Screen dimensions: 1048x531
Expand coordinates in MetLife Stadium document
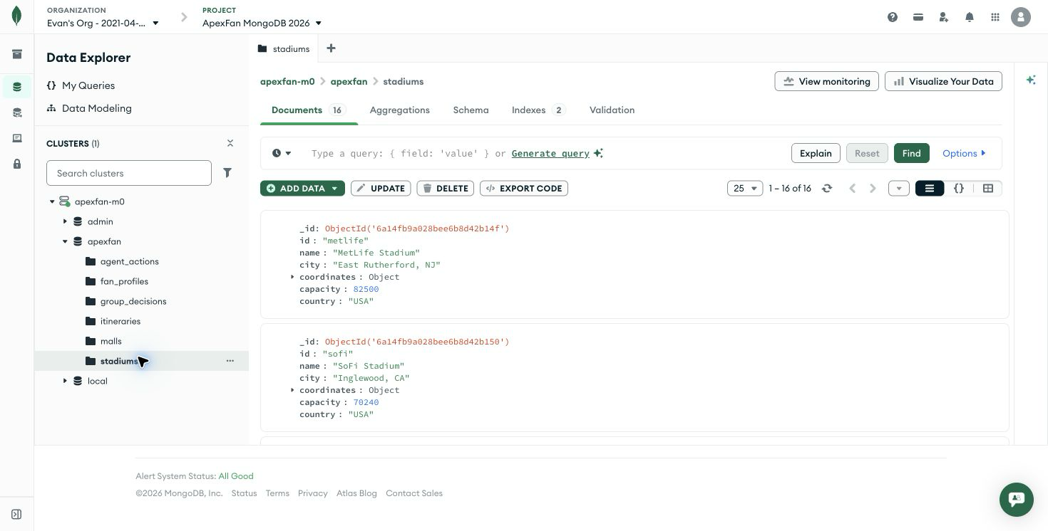(x=292, y=277)
